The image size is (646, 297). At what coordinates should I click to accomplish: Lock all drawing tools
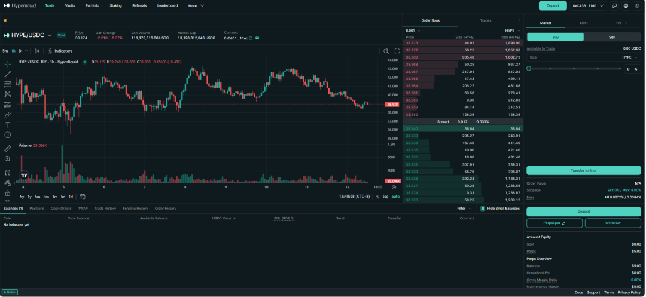point(7,193)
